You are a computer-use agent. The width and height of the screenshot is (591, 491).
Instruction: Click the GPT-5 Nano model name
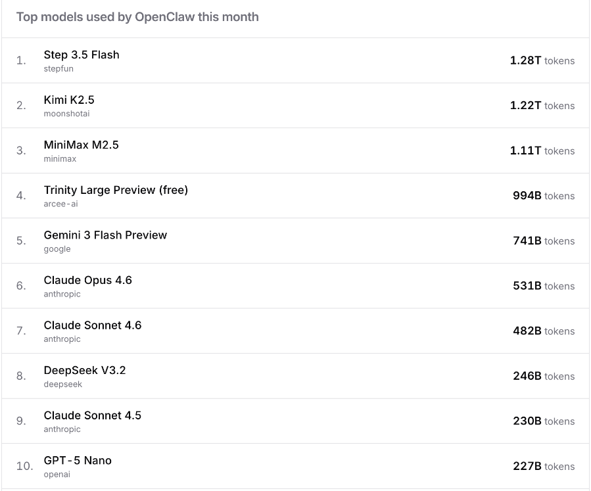click(x=78, y=461)
